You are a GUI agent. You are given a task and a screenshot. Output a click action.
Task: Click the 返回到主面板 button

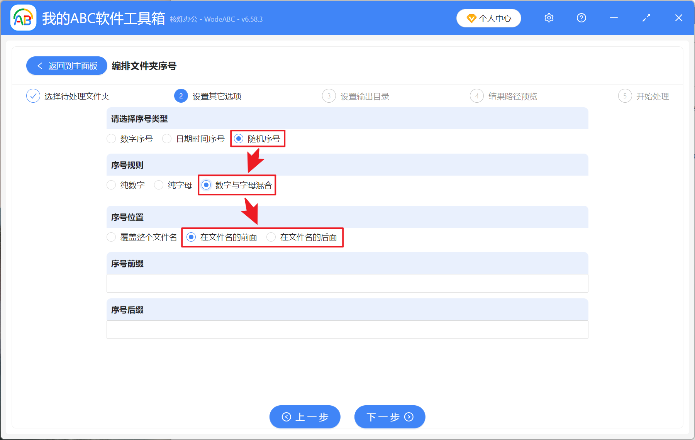(66, 66)
